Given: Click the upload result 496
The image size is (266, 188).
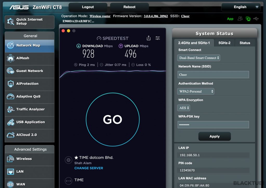Looking at the screenshot, I should 130,54.
